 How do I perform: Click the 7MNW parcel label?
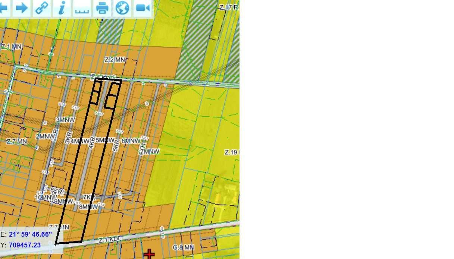pyautogui.click(x=150, y=151)
